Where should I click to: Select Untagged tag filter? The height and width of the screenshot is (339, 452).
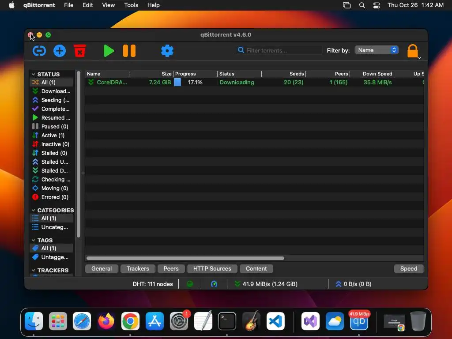[x=51, y=257]
